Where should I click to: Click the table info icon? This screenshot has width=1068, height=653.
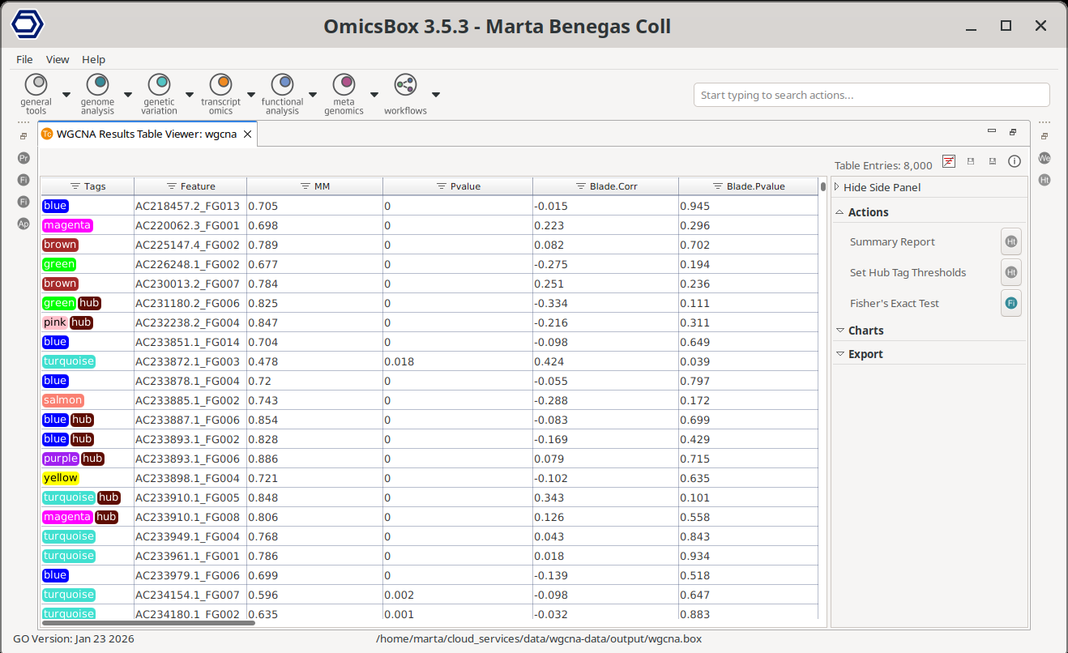[1014, 162]
